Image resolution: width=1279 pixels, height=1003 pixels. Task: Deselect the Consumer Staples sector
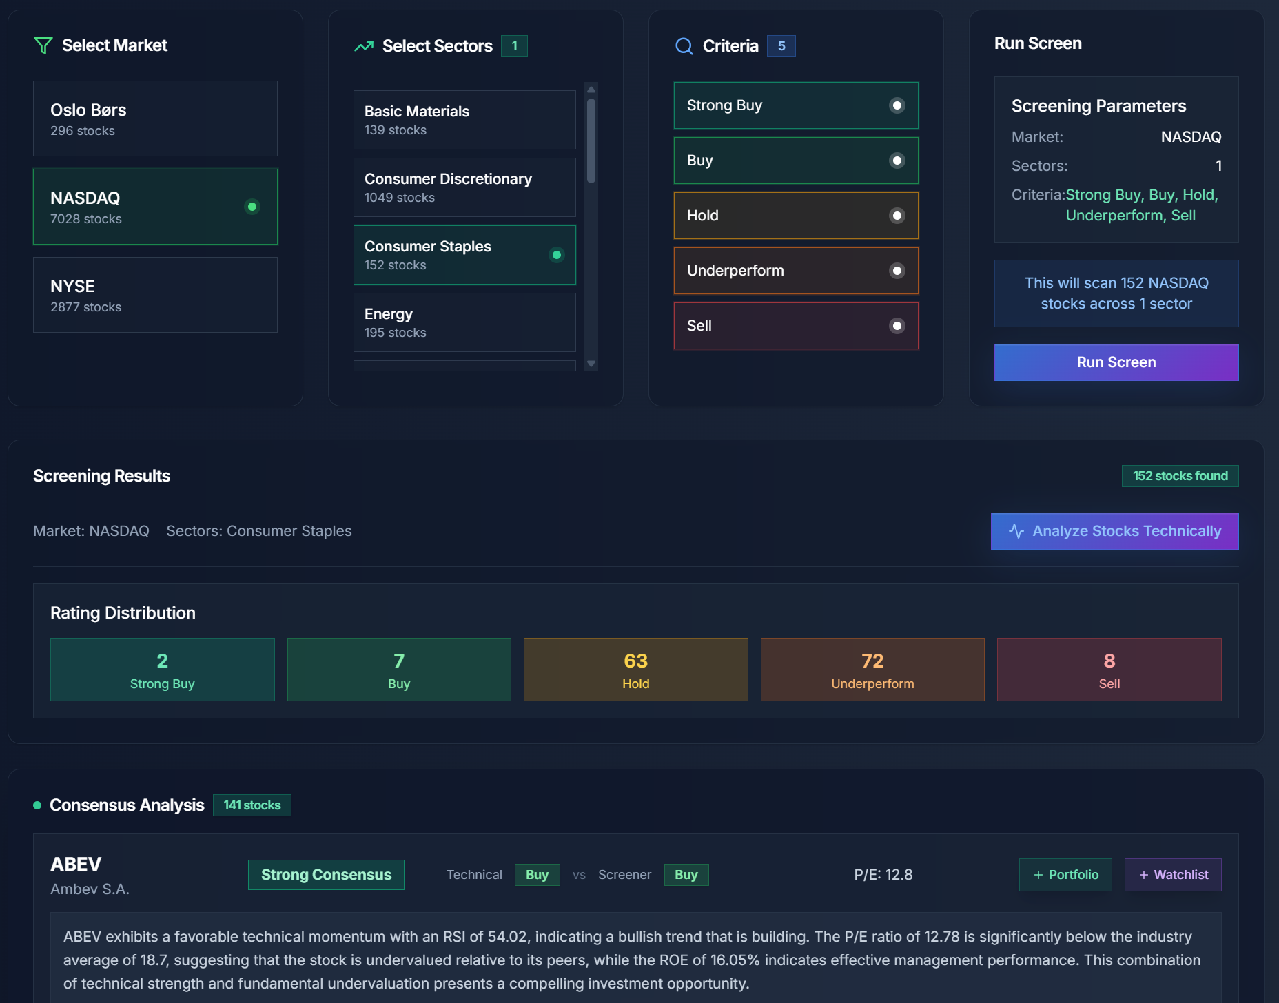464,254
